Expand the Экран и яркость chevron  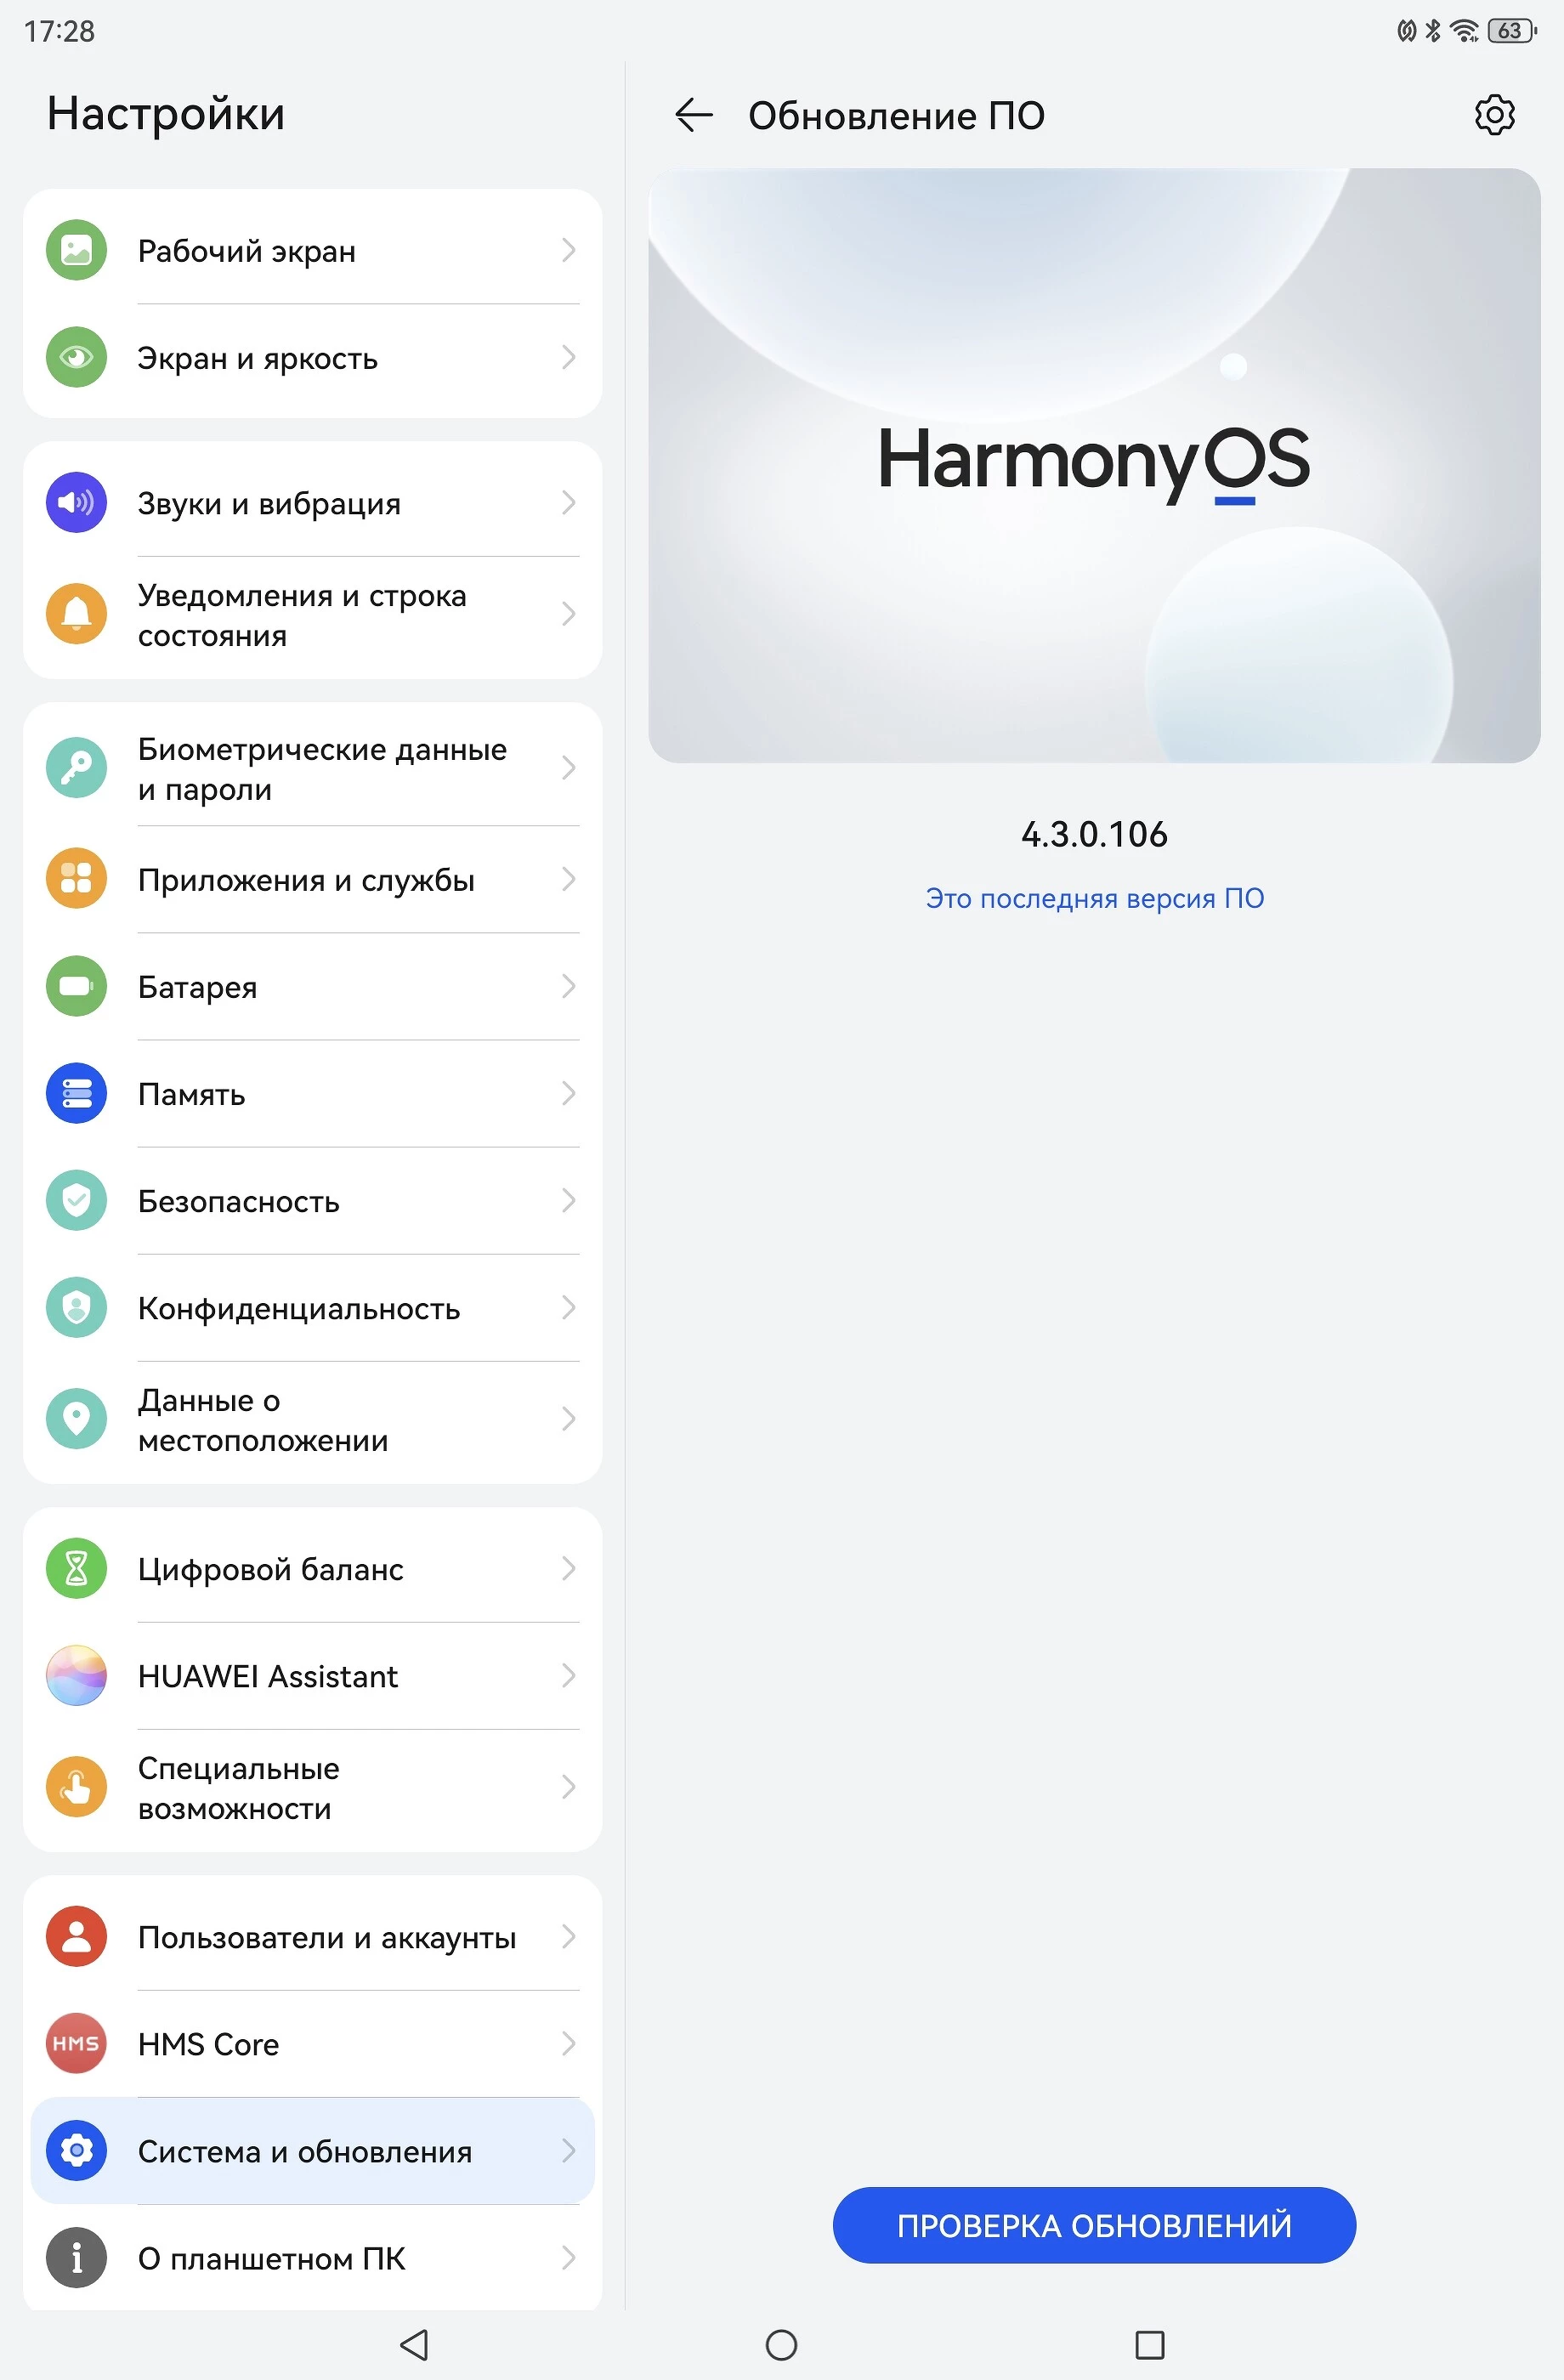point(568,357)
